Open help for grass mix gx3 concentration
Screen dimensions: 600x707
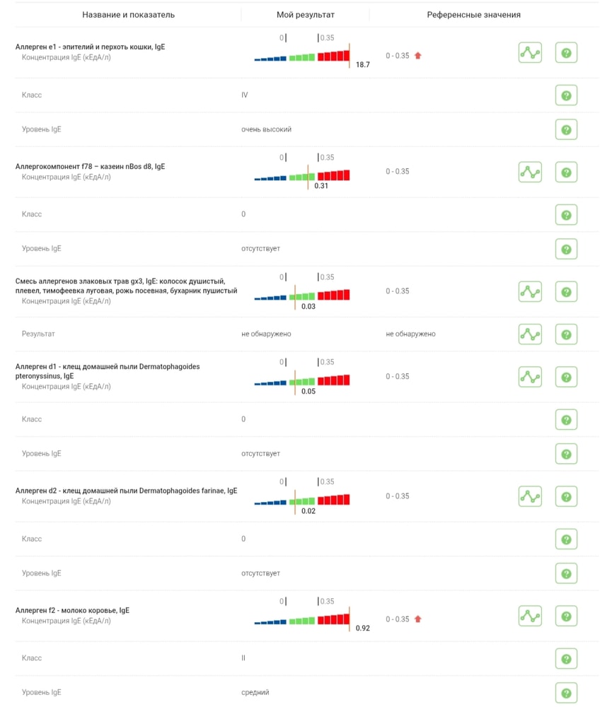(566, 291)
